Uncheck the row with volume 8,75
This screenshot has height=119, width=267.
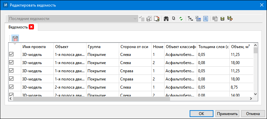(x=11, y=87)
